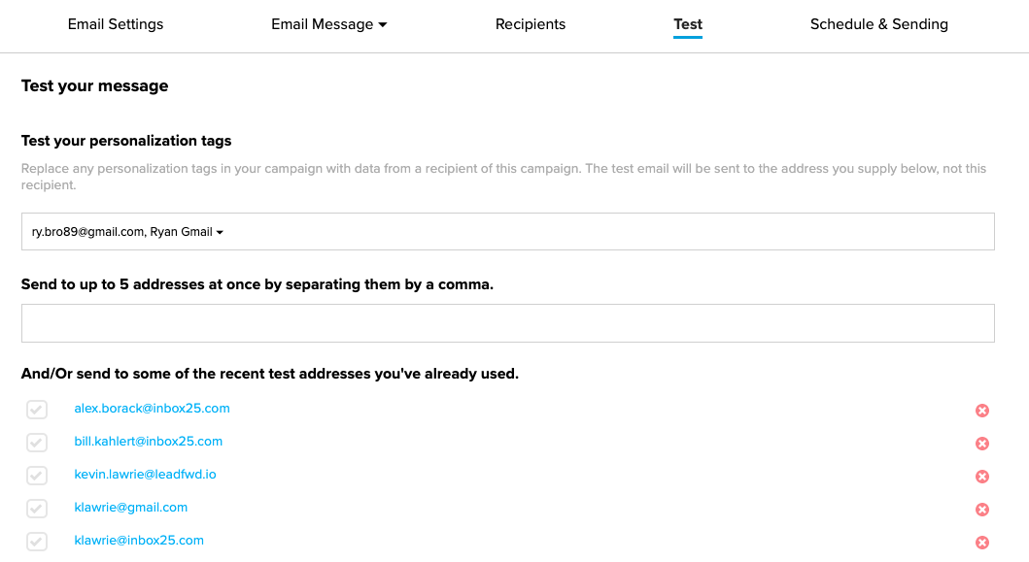The image size is (1029, 562).
Task: Open the Schedule & Sending tab
Action: coord(878,24)
